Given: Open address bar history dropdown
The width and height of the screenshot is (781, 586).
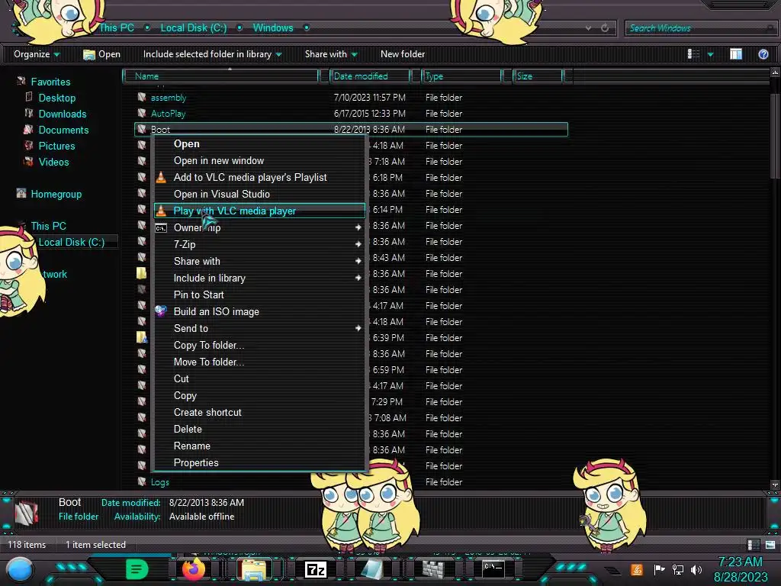Looking at the screenshot, I should coord(589,28).
